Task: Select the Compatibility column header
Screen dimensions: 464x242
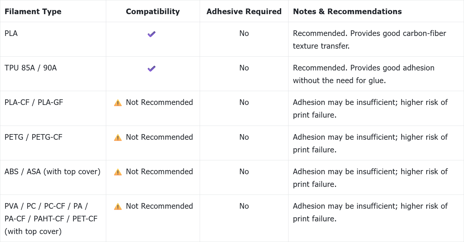Action: (x=153, y=11)
